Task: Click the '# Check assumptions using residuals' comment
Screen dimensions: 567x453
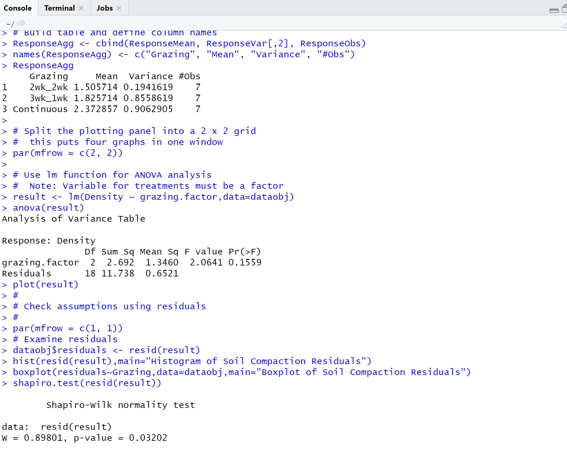Action: click(x=109, y=306)
